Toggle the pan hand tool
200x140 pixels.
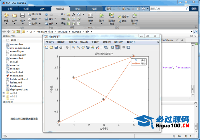[83, 47]
